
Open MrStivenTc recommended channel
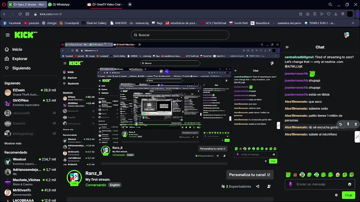coord(30,192)
